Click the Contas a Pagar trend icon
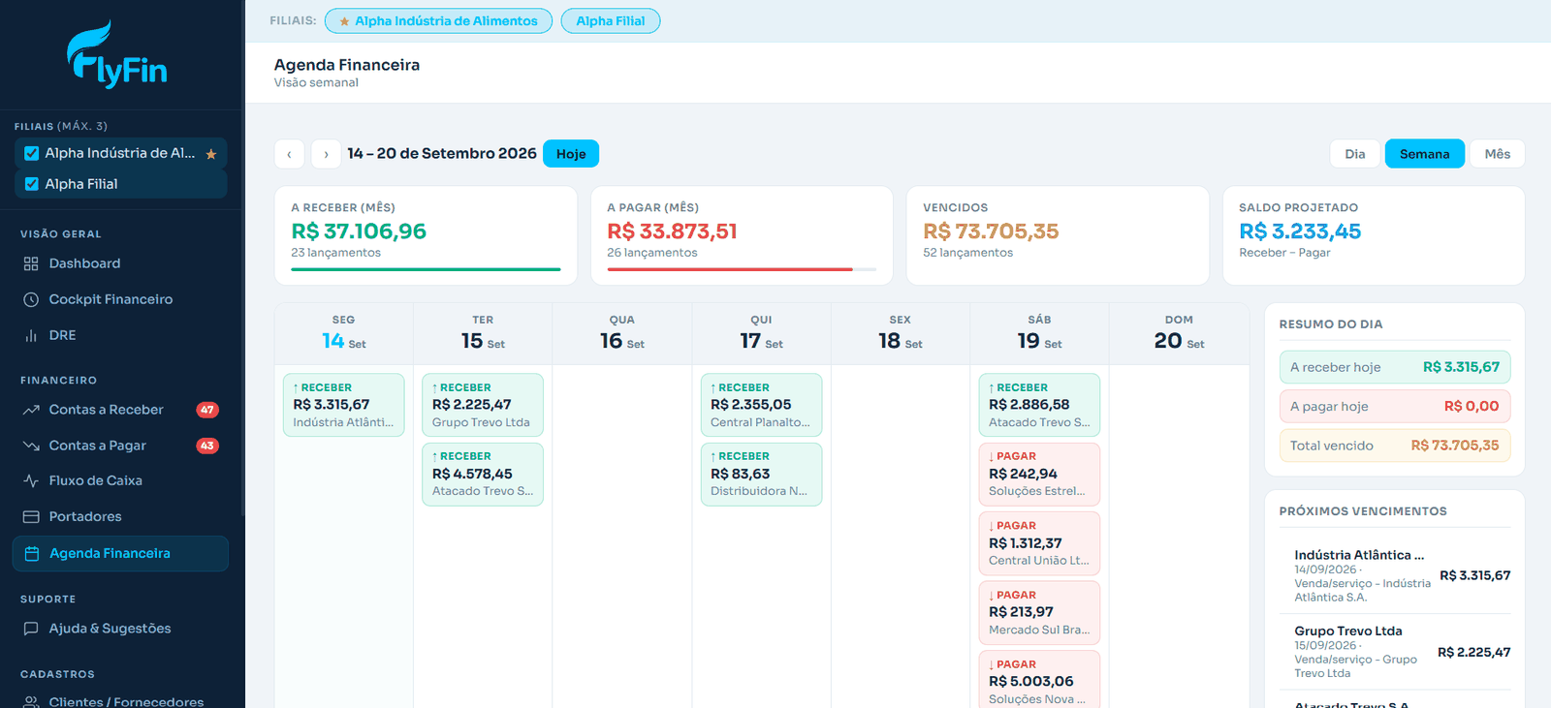The image size is (1551, 708). (x=31, y=446)
